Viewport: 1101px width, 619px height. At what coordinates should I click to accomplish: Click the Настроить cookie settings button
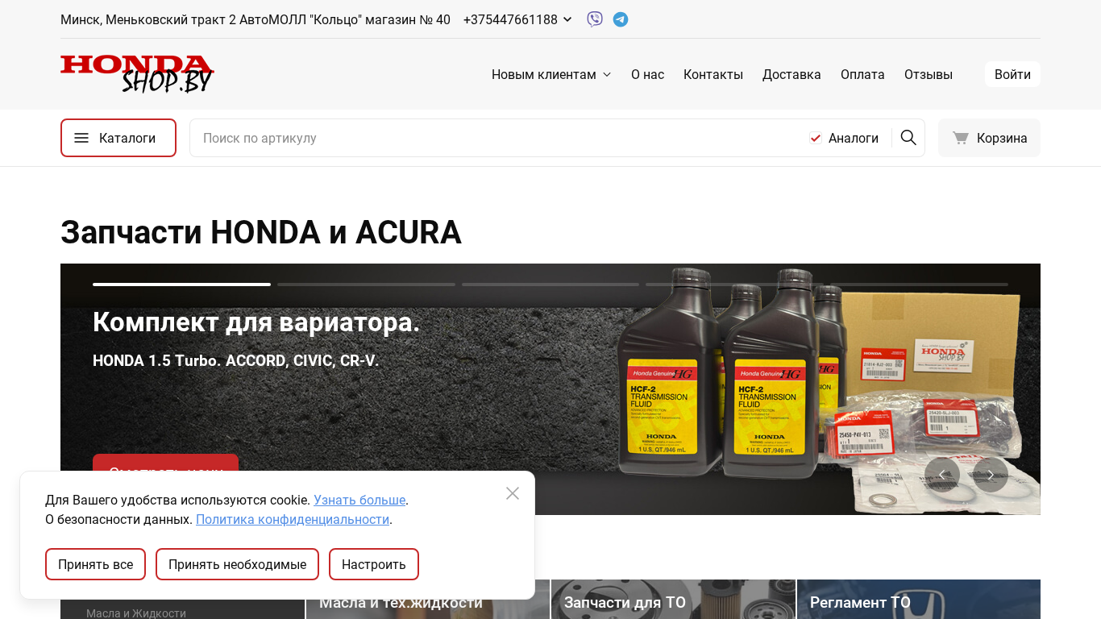[374, 564]
